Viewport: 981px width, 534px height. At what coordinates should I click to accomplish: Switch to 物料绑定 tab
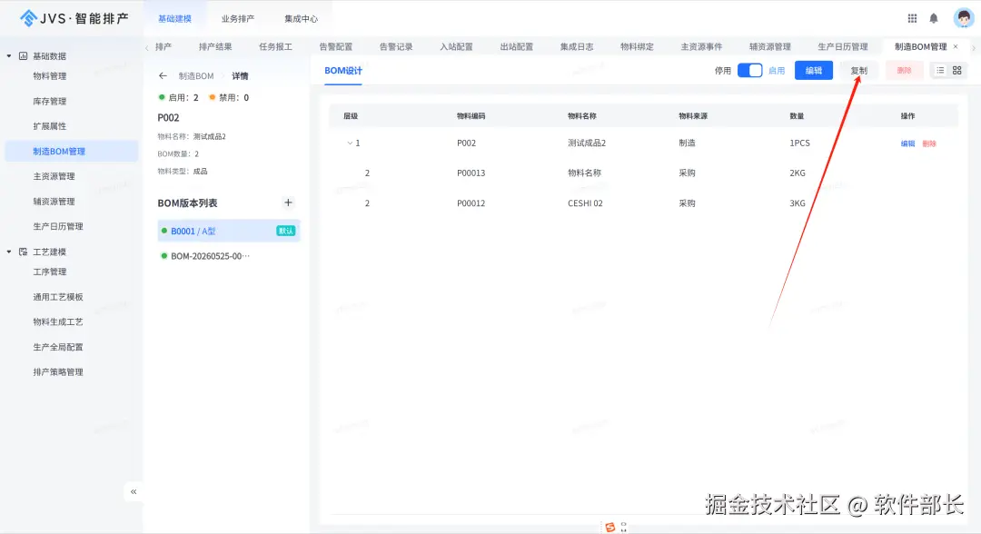[637, 47]
